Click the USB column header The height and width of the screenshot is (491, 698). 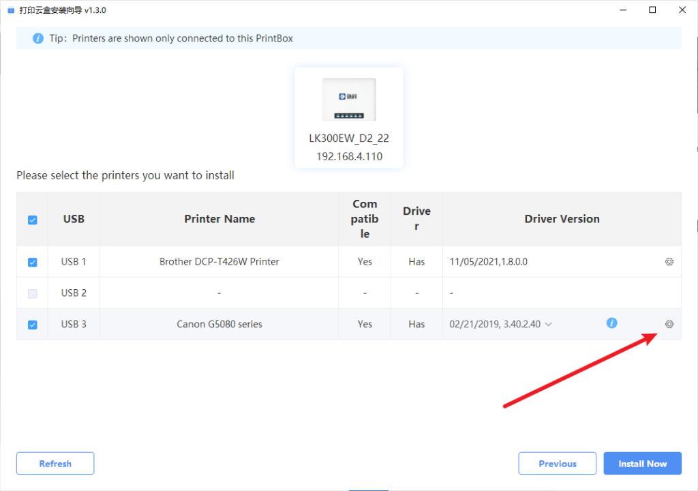(74, 219)
